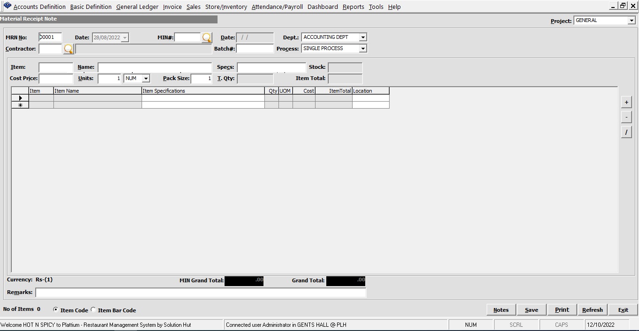639x331 pixels.
Task: Click the Remarks text field
Action: tap(201, 293)
